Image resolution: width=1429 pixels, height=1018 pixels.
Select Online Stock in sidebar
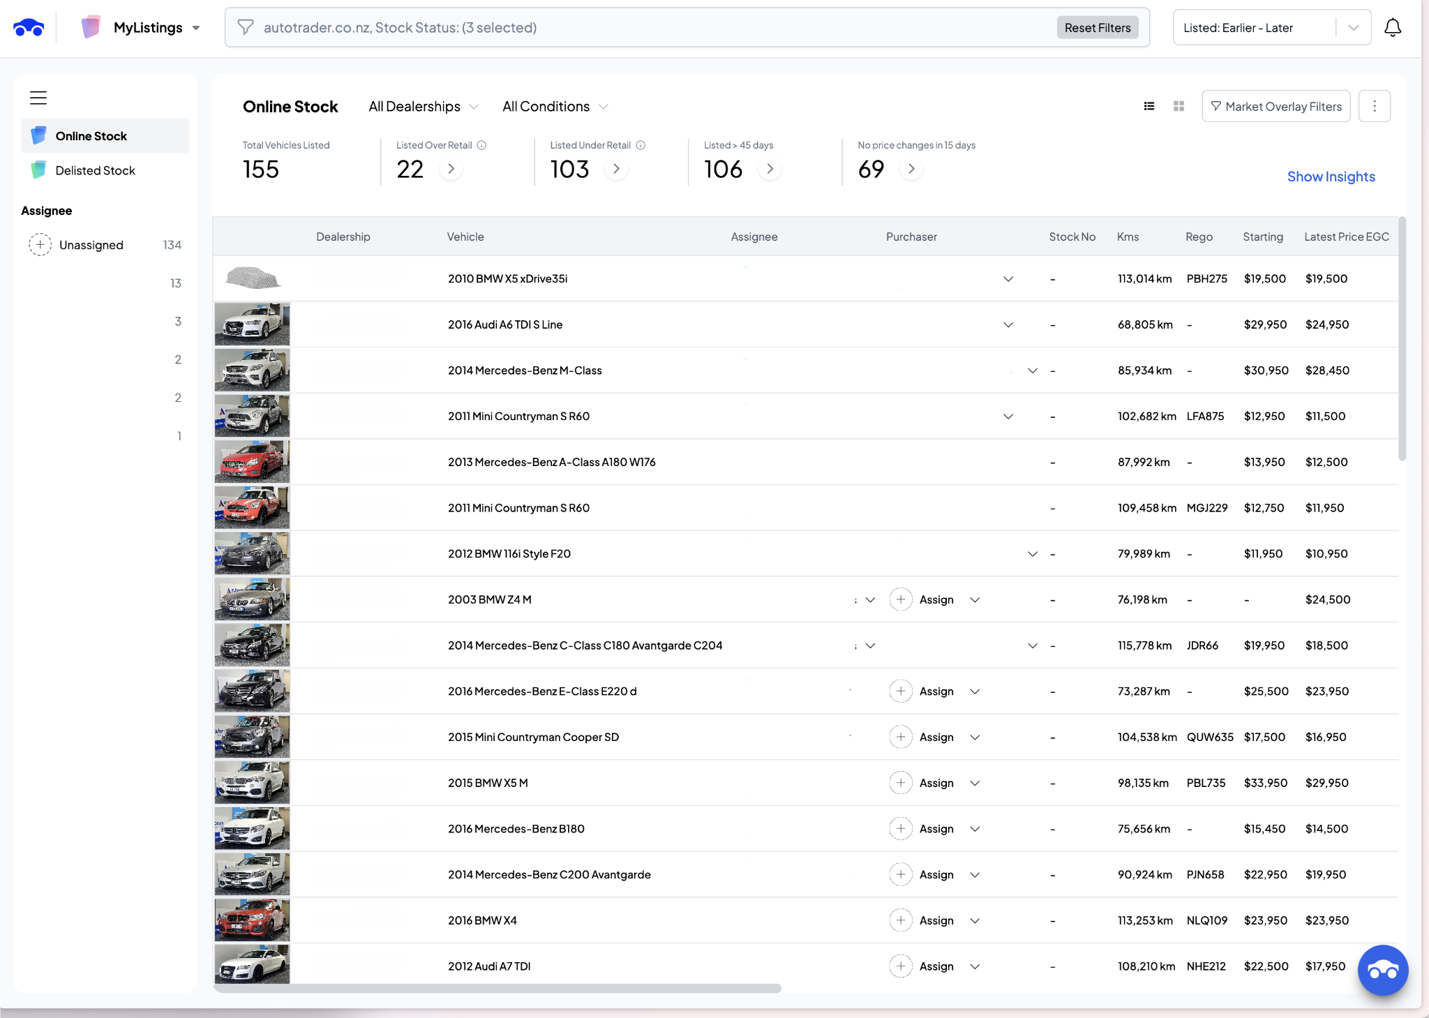coord(105,136)
